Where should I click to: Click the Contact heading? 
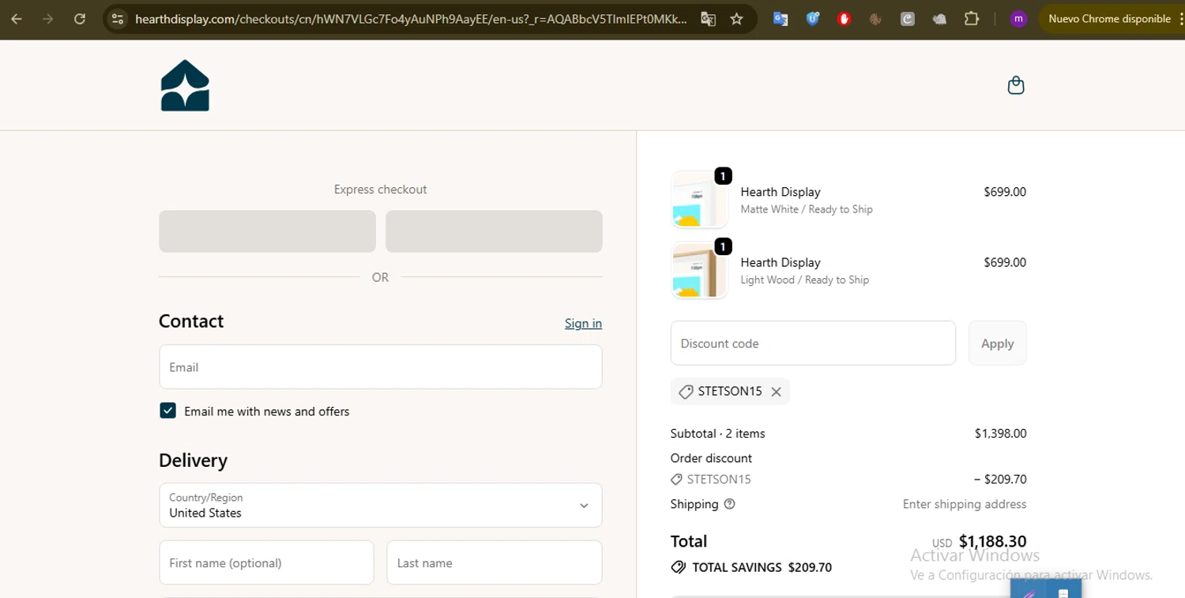(191, 321)
